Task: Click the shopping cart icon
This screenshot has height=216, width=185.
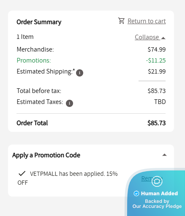Action: tap(121, 21)
